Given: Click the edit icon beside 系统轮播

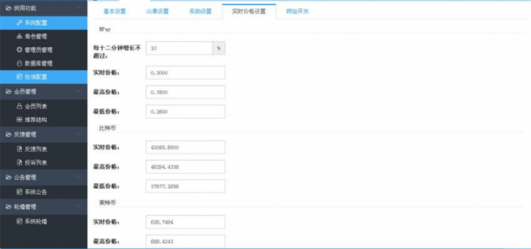Looking at the screenshot, I should [x=19, y=222].
